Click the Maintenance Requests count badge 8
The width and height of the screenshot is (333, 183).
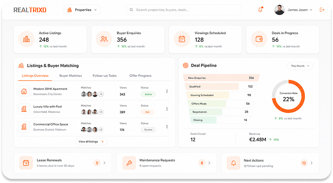coord(202,163)
